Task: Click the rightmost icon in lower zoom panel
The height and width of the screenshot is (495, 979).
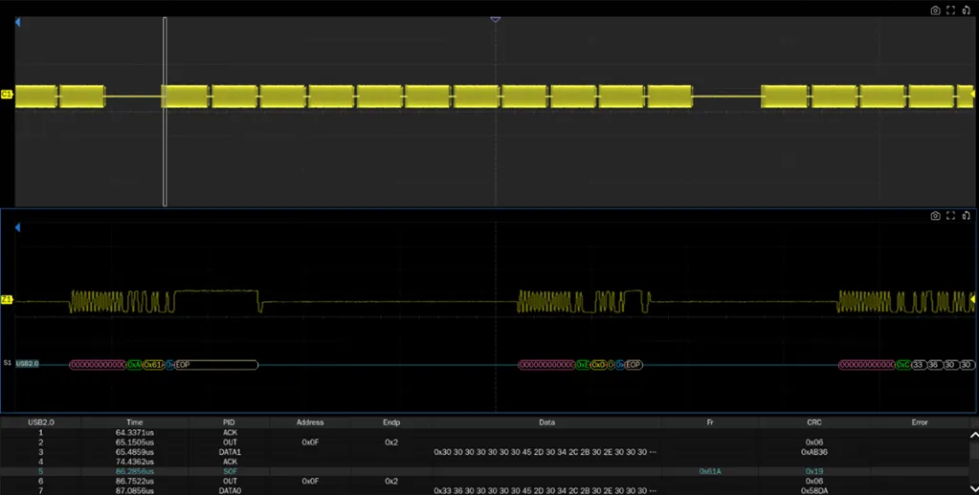Action: [x=966, y=216]
